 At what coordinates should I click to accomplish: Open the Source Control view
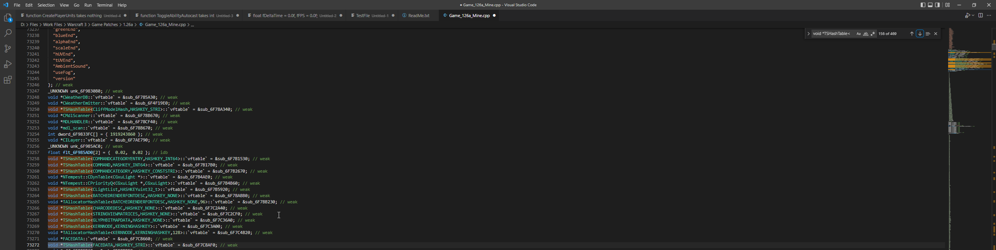(8, 49)
